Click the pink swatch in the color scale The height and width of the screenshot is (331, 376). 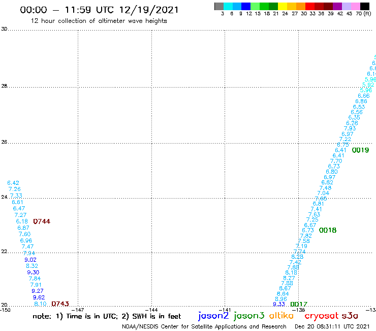coord(355,6)
